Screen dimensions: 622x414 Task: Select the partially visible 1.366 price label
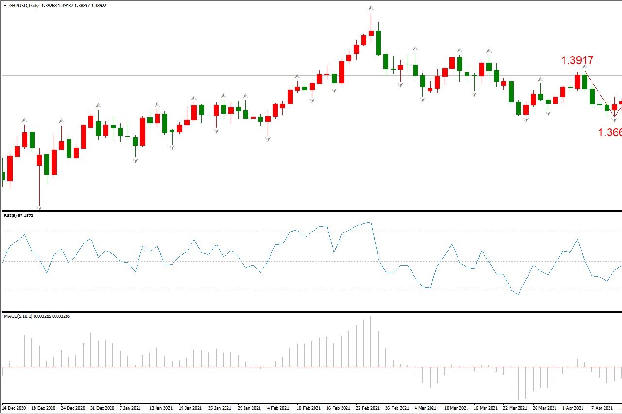click(x=609, y=132)
